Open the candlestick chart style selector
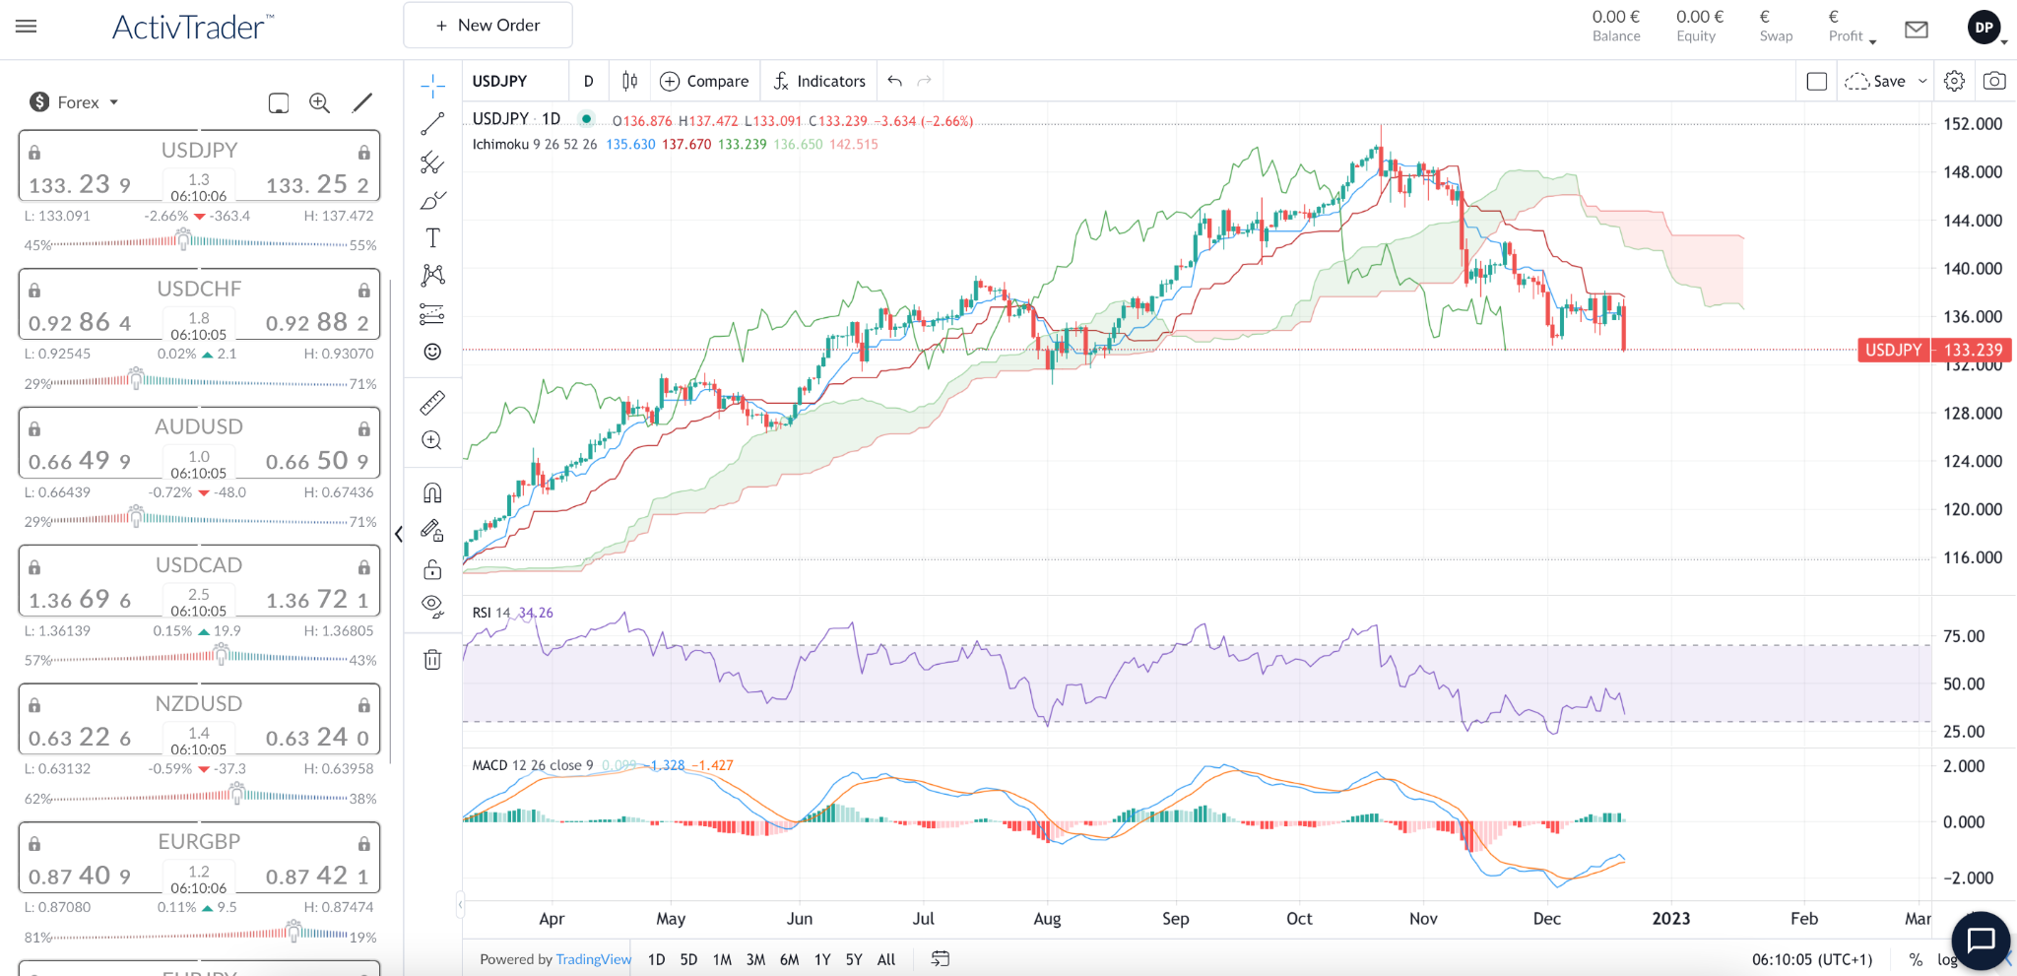The image size is (2017, 976). pyautogui.click(x=630, y=81)
